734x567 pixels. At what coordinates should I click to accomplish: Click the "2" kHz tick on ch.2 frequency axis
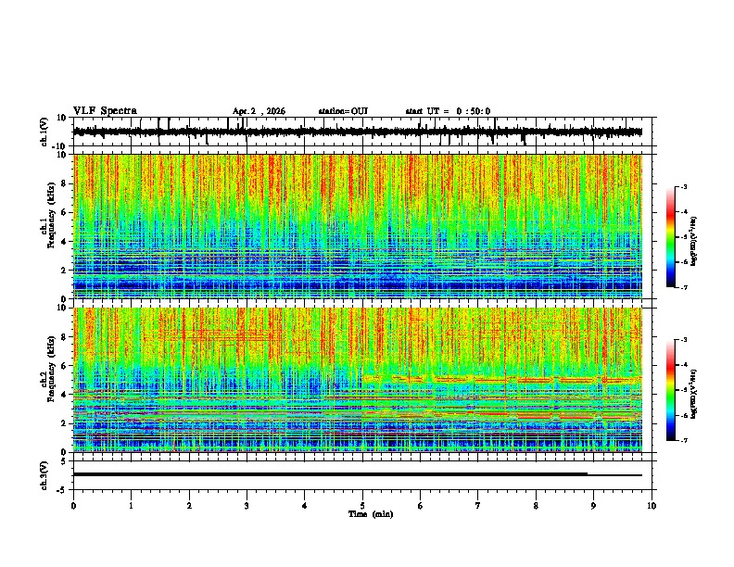click(x=64, y=423)
